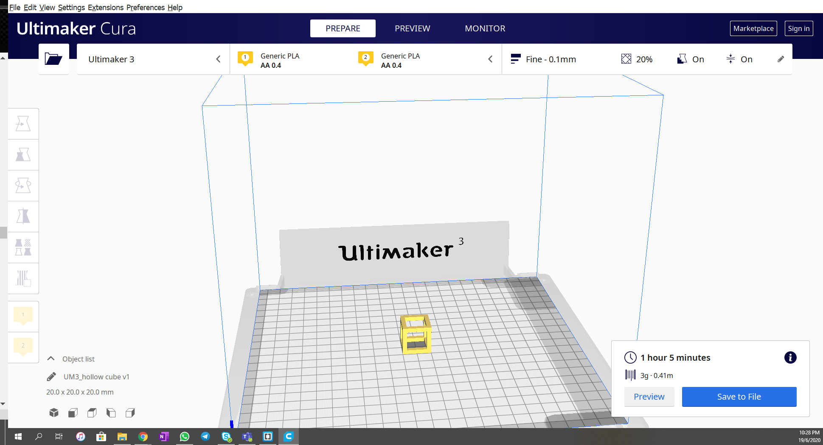Click the 20.0 x 20.0 x 20.0 mm dimensions
The image size is (823, 445).
point(80,392)
